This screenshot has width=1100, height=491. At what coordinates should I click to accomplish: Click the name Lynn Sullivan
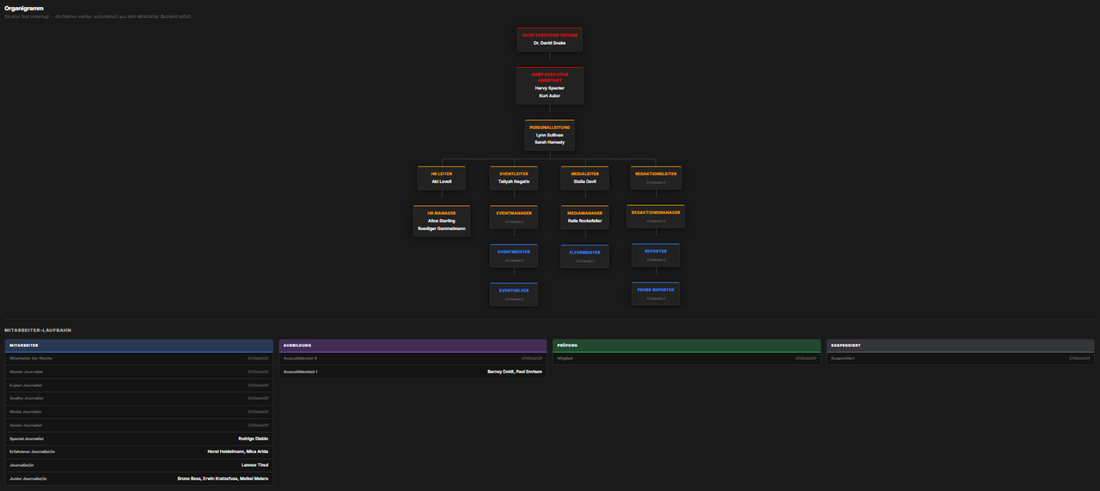point(550,135)
